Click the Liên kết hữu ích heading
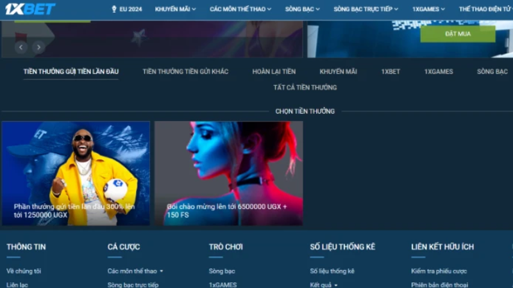Image resolution: width=513 pixels, height=288 pixels. (x=442, y=247)
